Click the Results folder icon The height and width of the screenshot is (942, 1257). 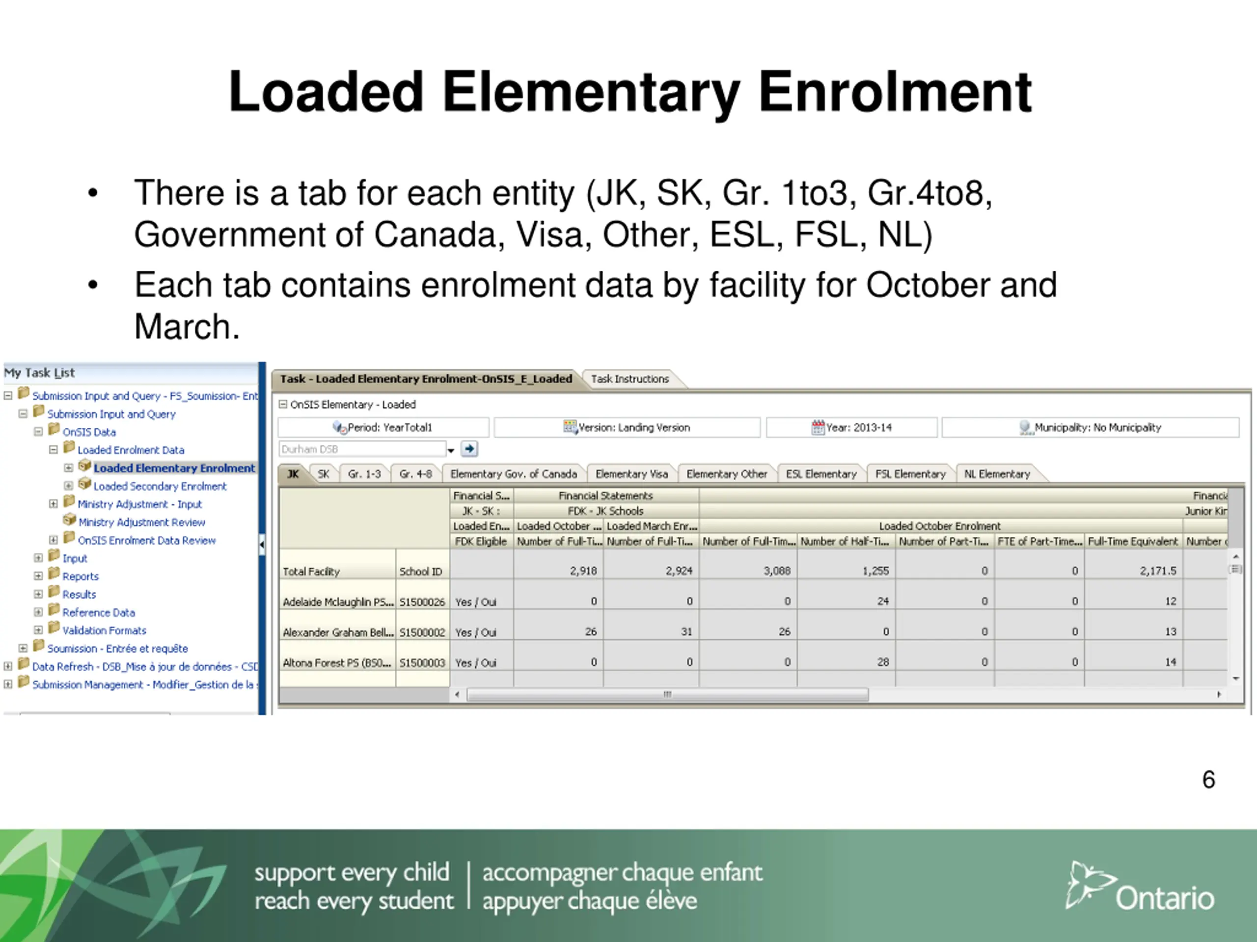tap(55, 593)
